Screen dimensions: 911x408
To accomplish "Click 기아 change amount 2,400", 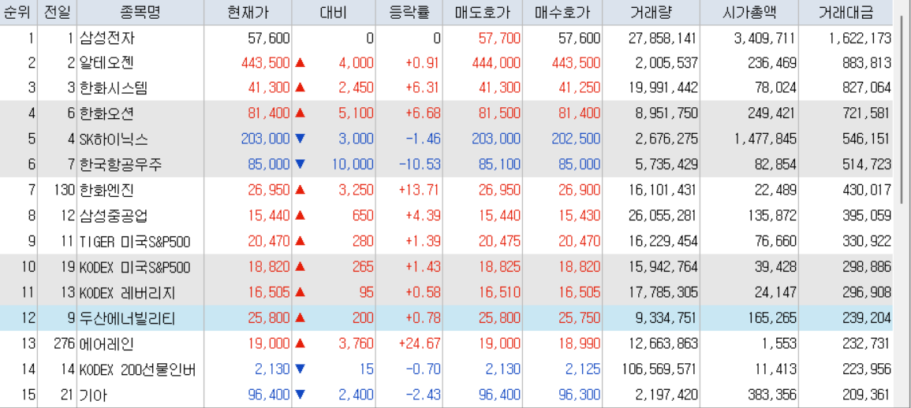I will 357,395.
